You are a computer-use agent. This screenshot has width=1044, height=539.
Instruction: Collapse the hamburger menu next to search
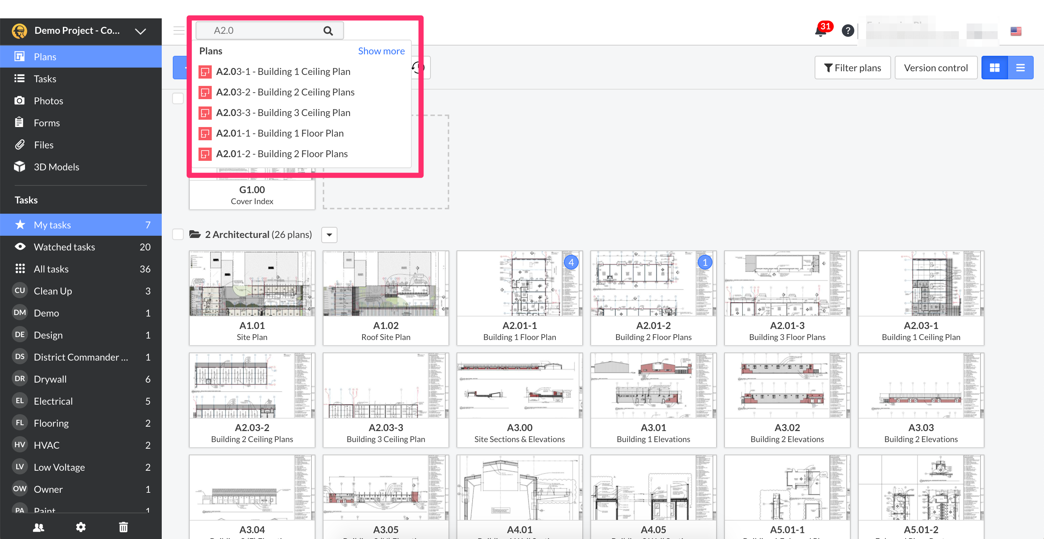click(178, 30)
